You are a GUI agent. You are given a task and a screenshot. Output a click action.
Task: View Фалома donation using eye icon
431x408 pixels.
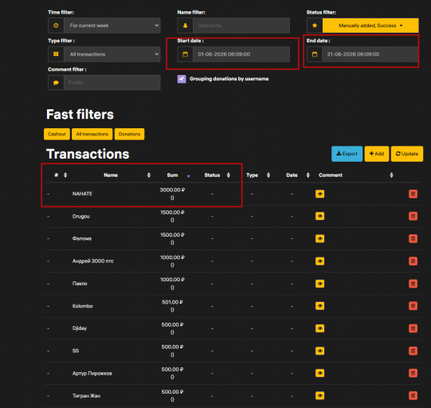(x=319, y=238)
